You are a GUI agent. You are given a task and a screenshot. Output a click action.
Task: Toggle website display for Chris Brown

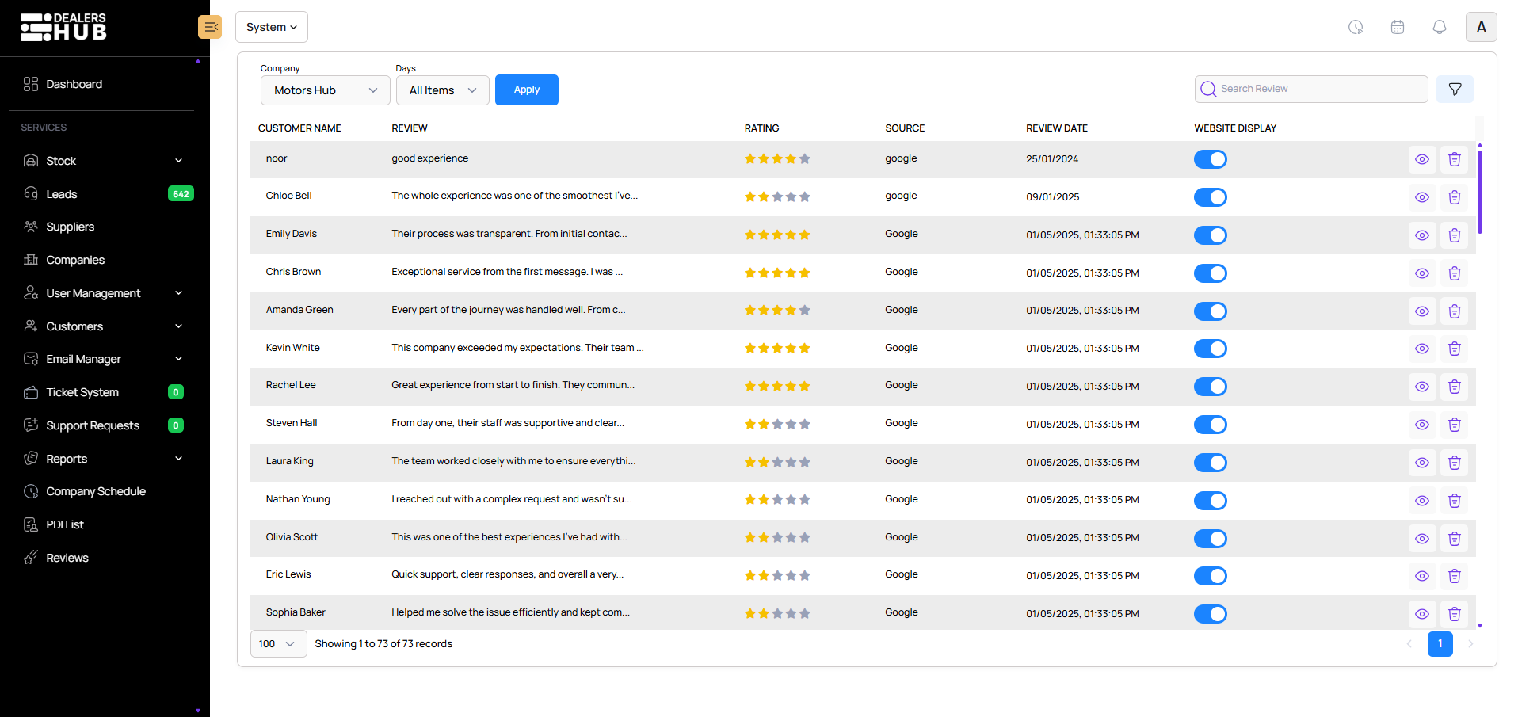click(1210, 273)
